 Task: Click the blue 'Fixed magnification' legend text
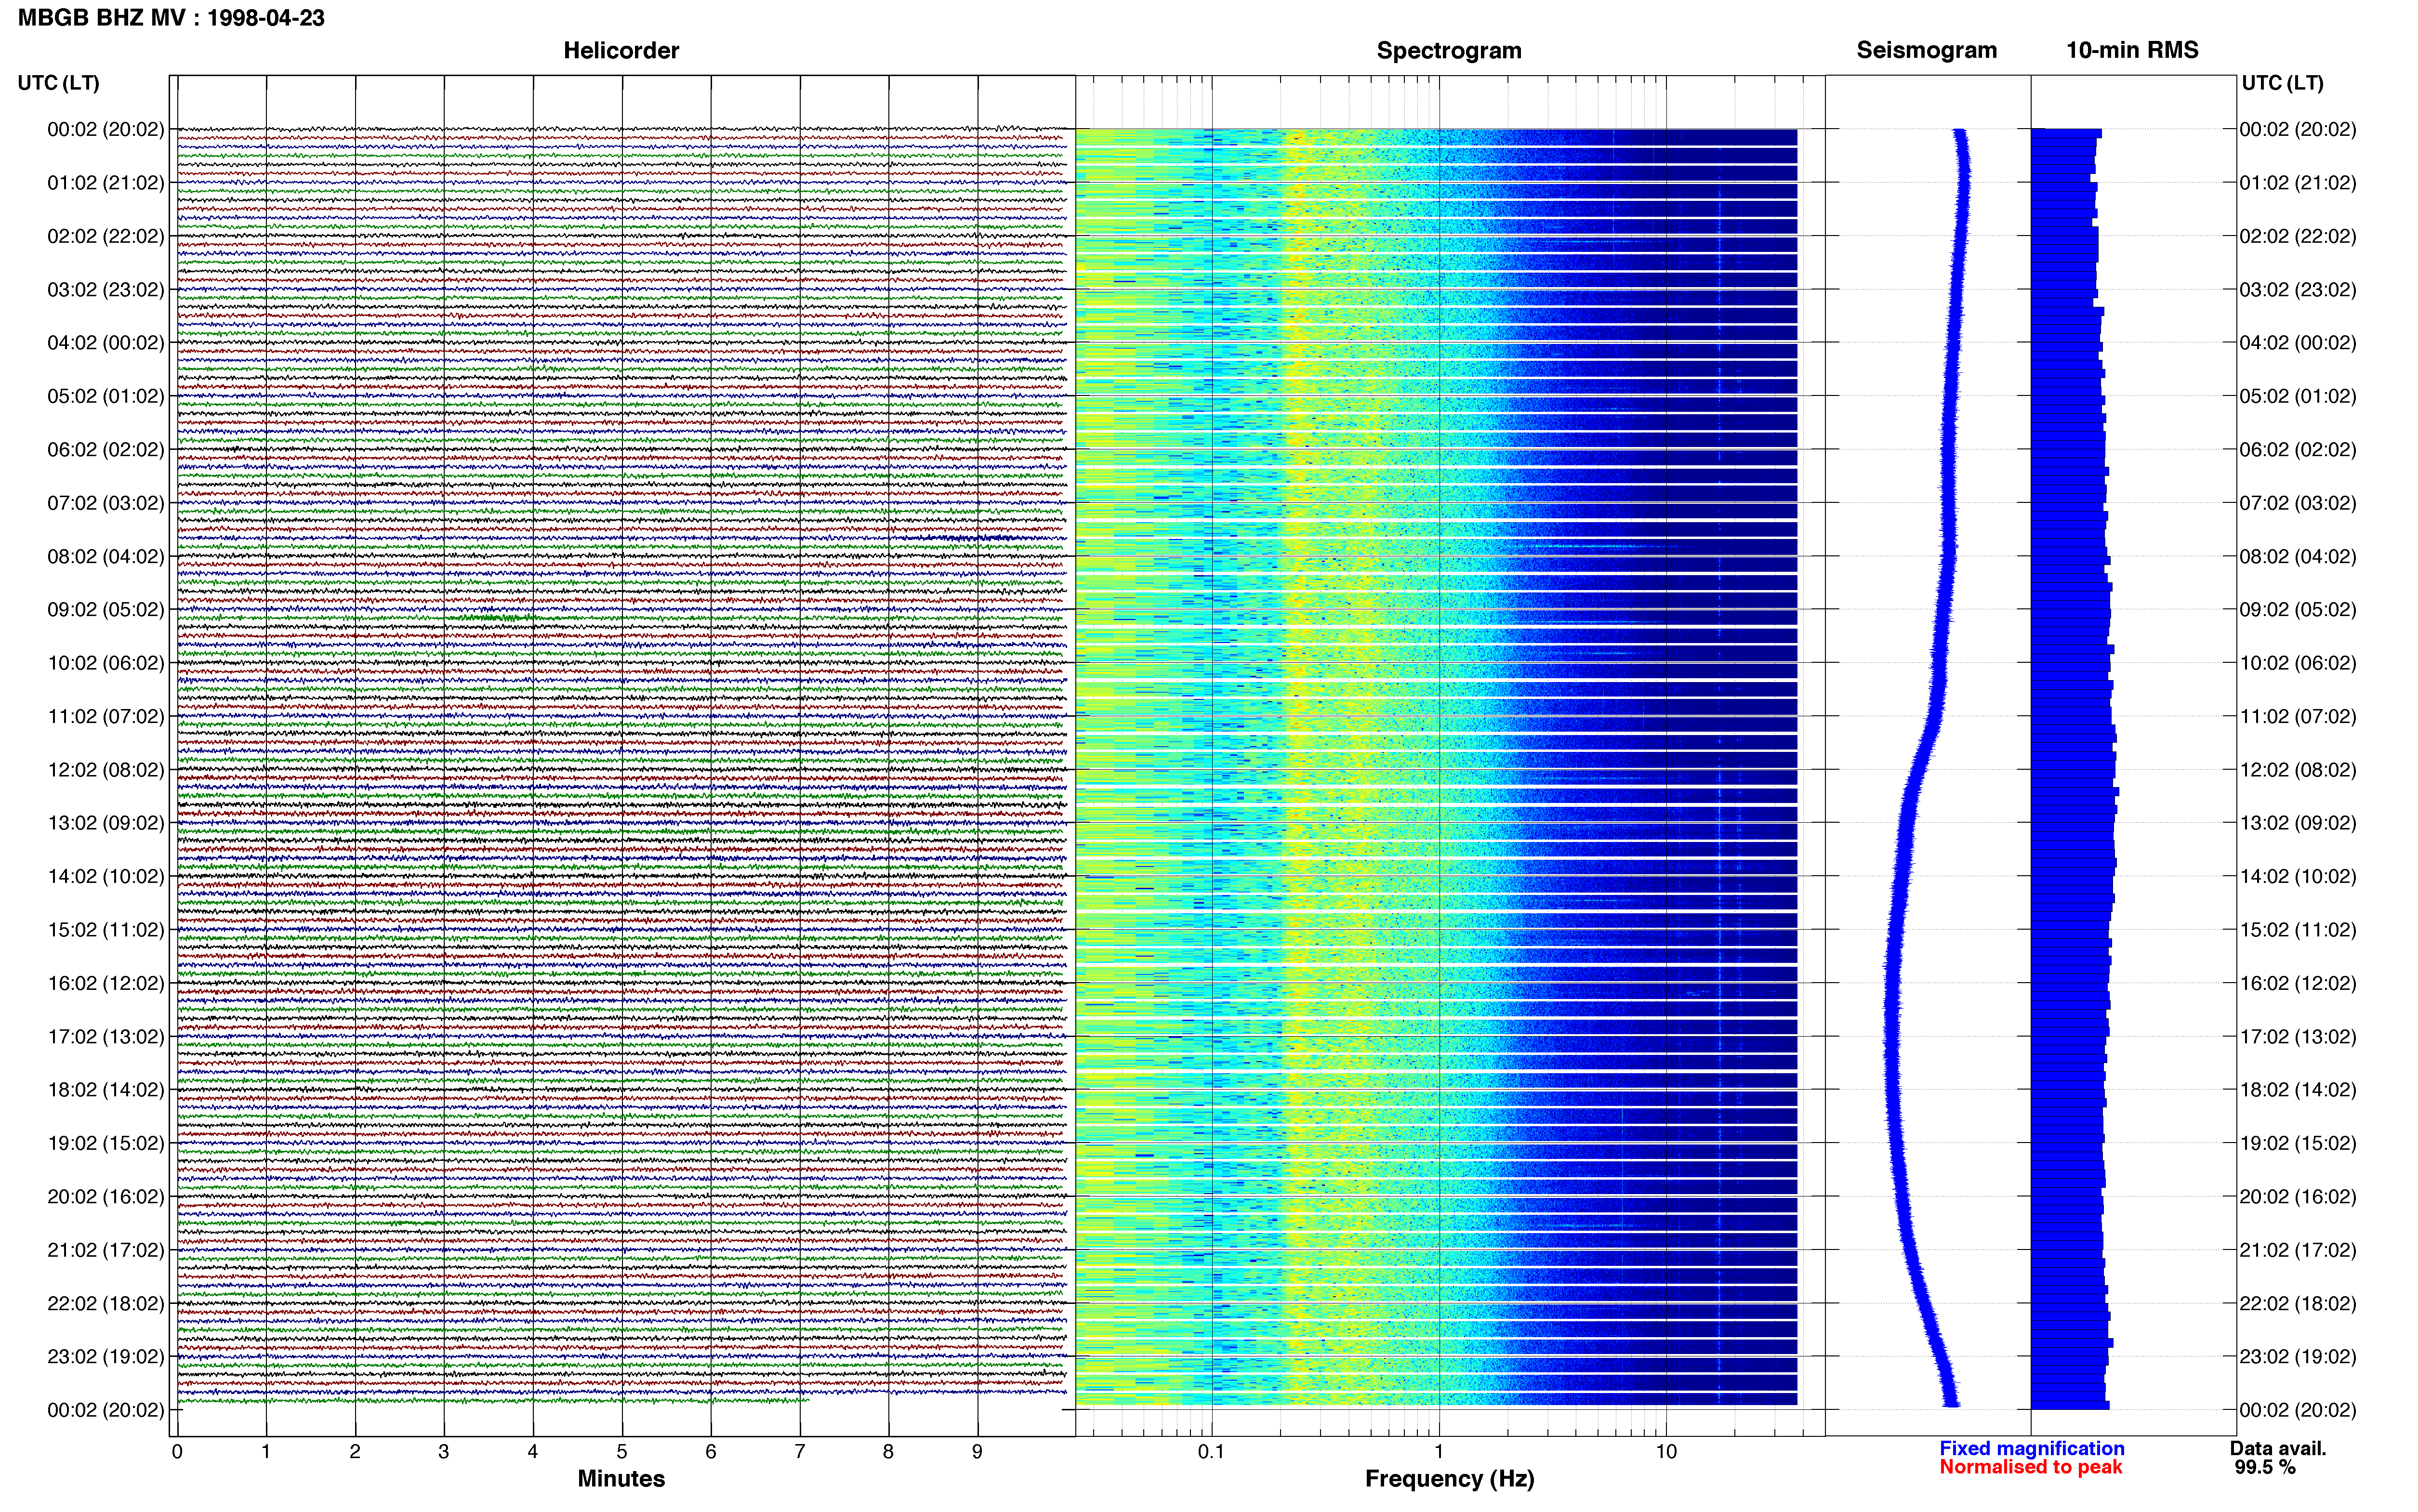tap(2031, 1449)
